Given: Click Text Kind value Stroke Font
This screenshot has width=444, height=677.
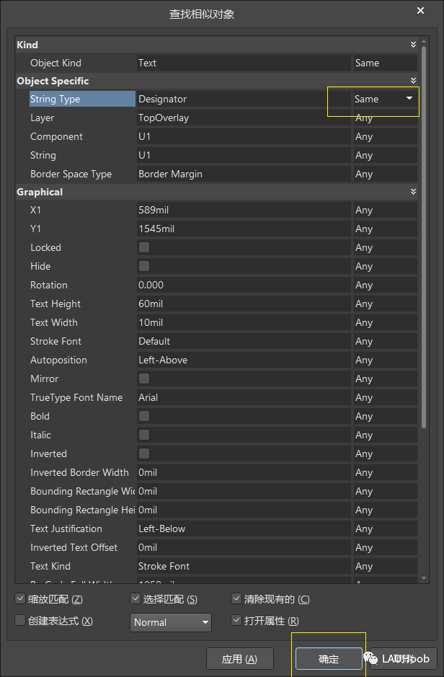Looking at the screenshot, I should point(244,566).
